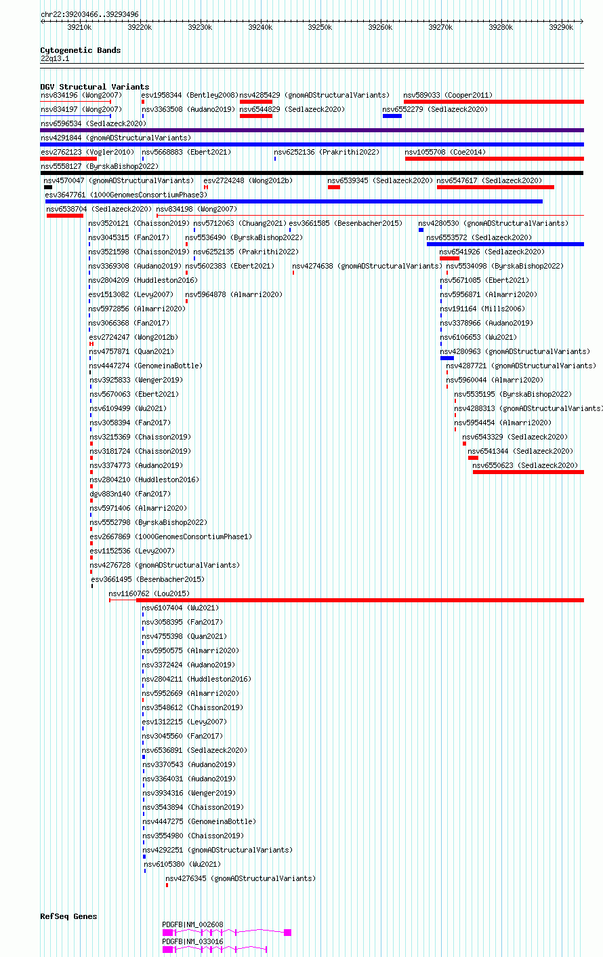Select the nsv4291844 gnomAD label
This screenshot has height=957, width=603.
click(116, 138)
